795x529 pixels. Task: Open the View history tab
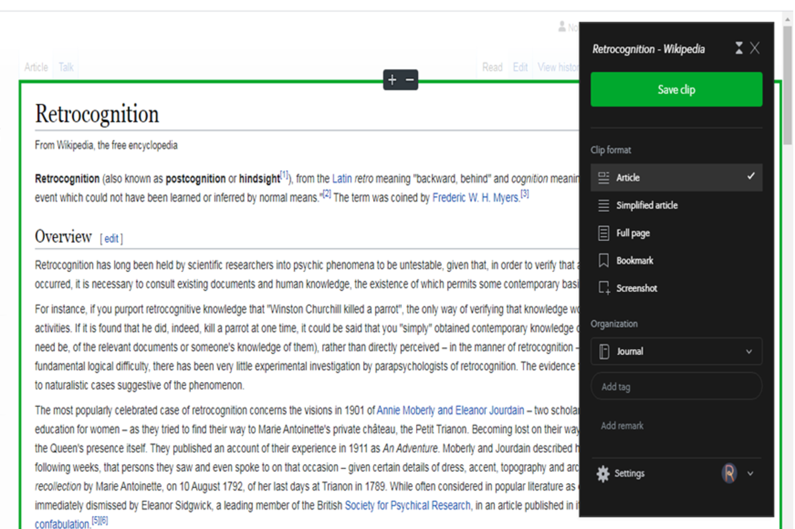(x=556, y=66)
